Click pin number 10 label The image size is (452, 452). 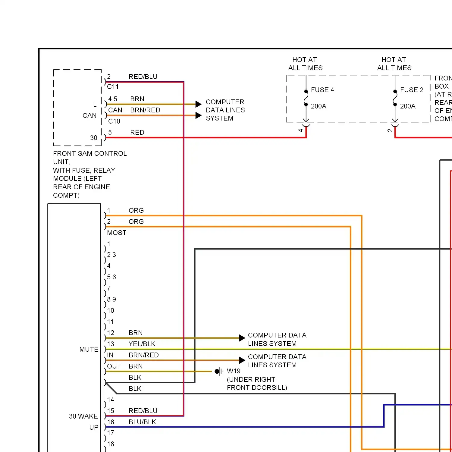pos(111,310)
